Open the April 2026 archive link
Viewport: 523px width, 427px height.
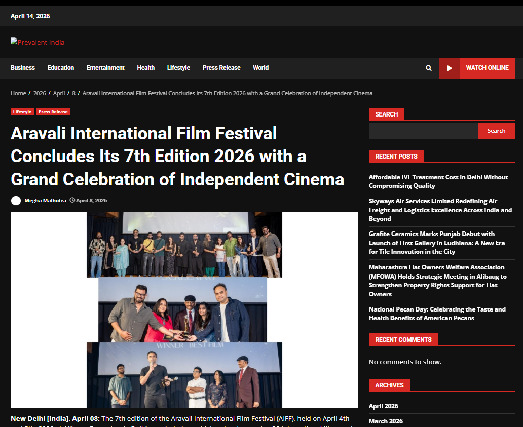383,406
